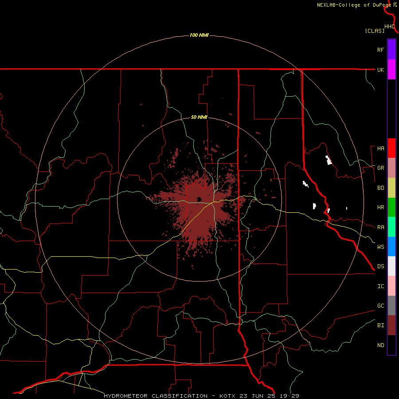Screen dimensions: 399x399
Task: Click the RF legend label
Action: tap(380, 50)
